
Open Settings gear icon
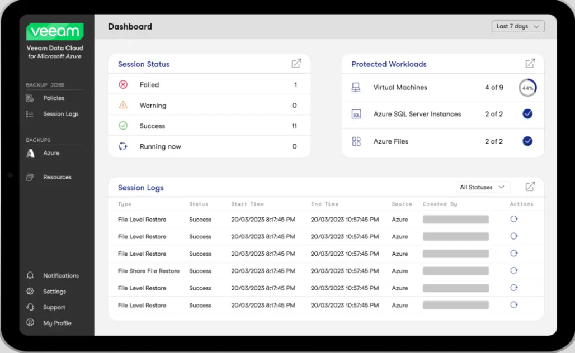pos(30,292)
